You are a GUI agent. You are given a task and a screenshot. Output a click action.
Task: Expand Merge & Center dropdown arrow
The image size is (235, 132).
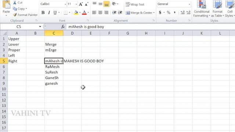pos(154,13)
